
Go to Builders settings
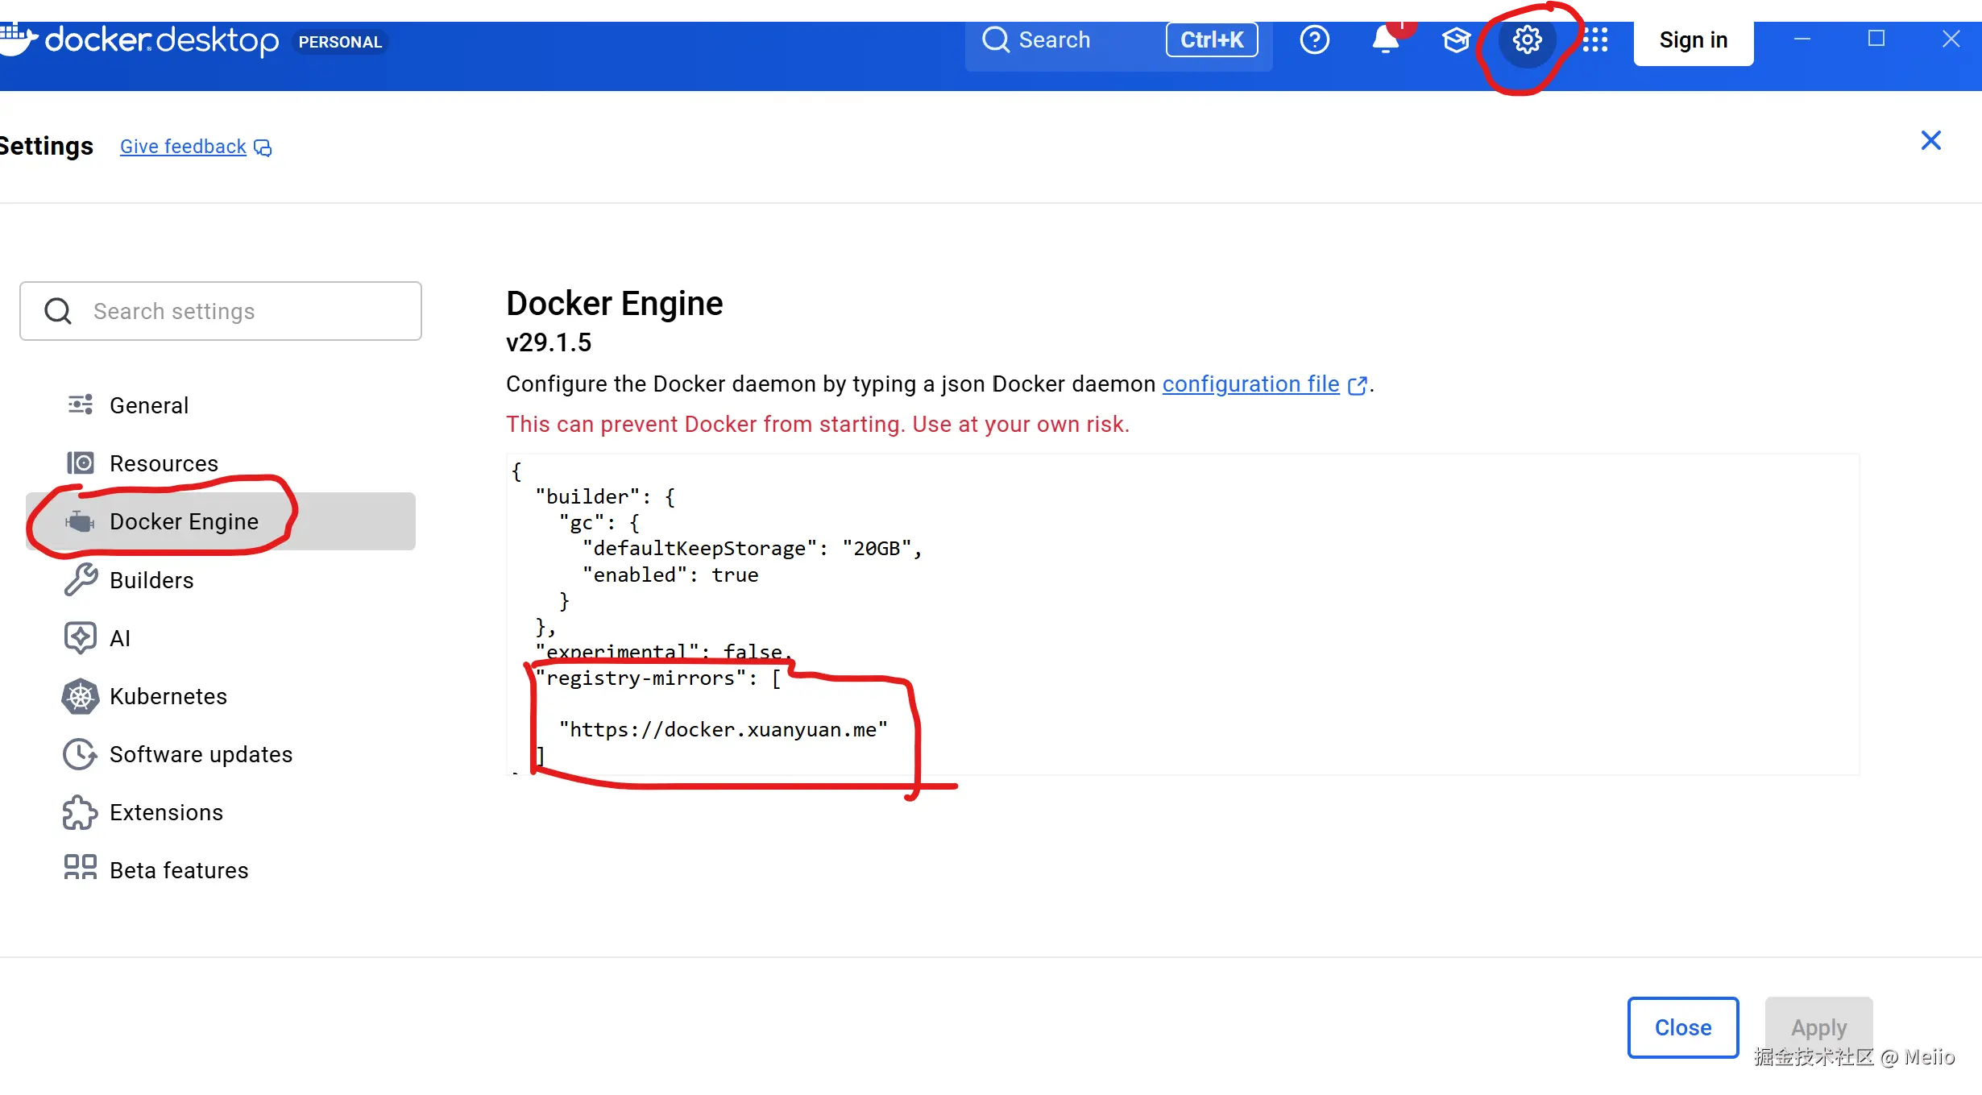[151, 580]
